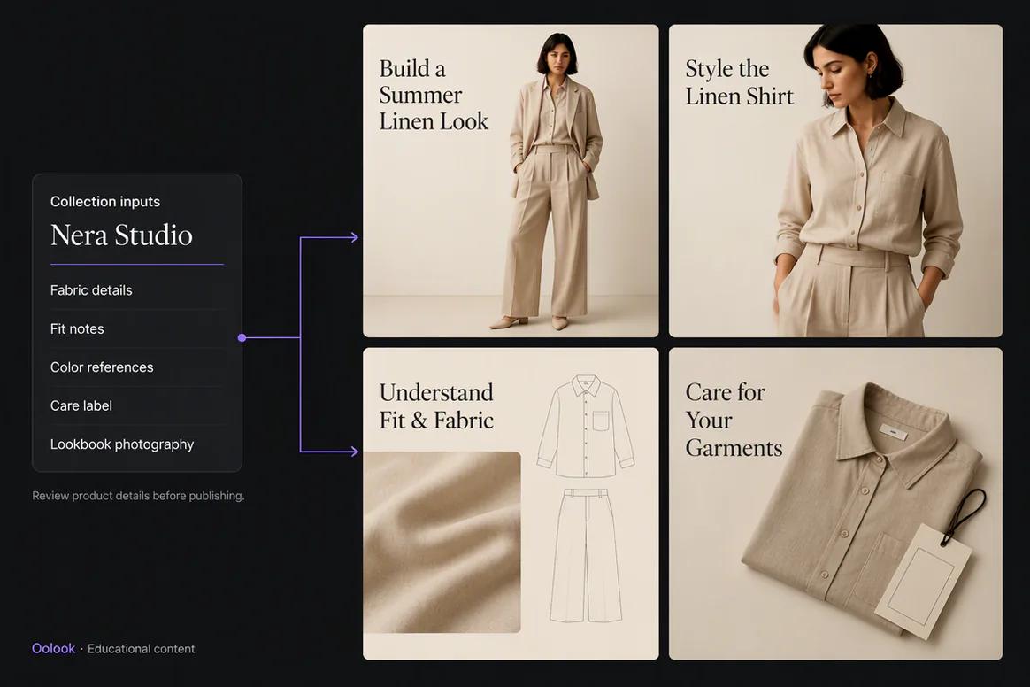Click the Educational content footer text
This screenshot has height=687, width=1030.
(x=142, y=649)
